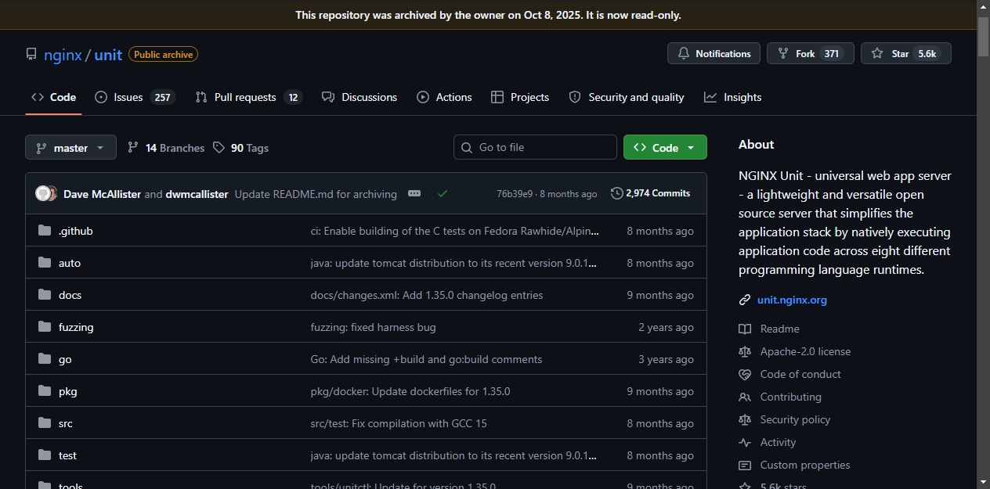Open the Projects tab
Viewport: 990px width, 489px height.
(x=520, y=97)
